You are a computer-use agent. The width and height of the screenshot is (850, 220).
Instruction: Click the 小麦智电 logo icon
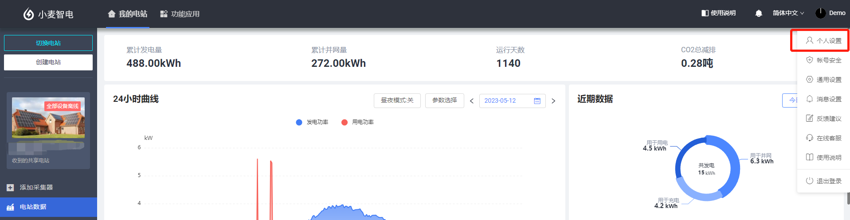[28, 14]
